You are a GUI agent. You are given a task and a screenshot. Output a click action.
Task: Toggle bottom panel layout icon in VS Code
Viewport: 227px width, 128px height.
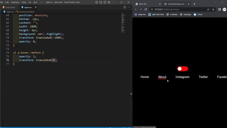[x=101, y=2]
